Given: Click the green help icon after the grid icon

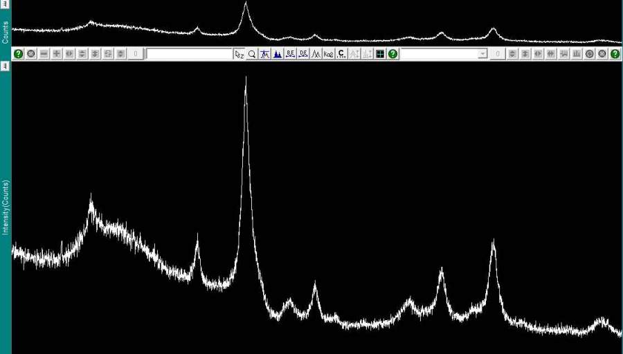Looking at the screenshot, I should click(x=392, y=54).
